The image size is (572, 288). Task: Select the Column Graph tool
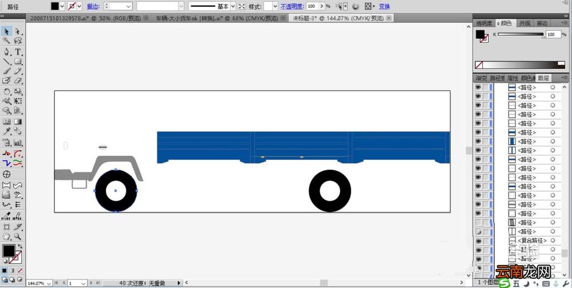[x=18, y=143]
